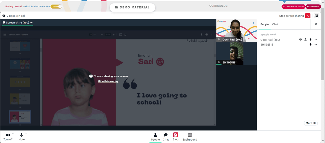Open CURRICULUM tab
The image size is (325, 143).
[x=218, y=6]
